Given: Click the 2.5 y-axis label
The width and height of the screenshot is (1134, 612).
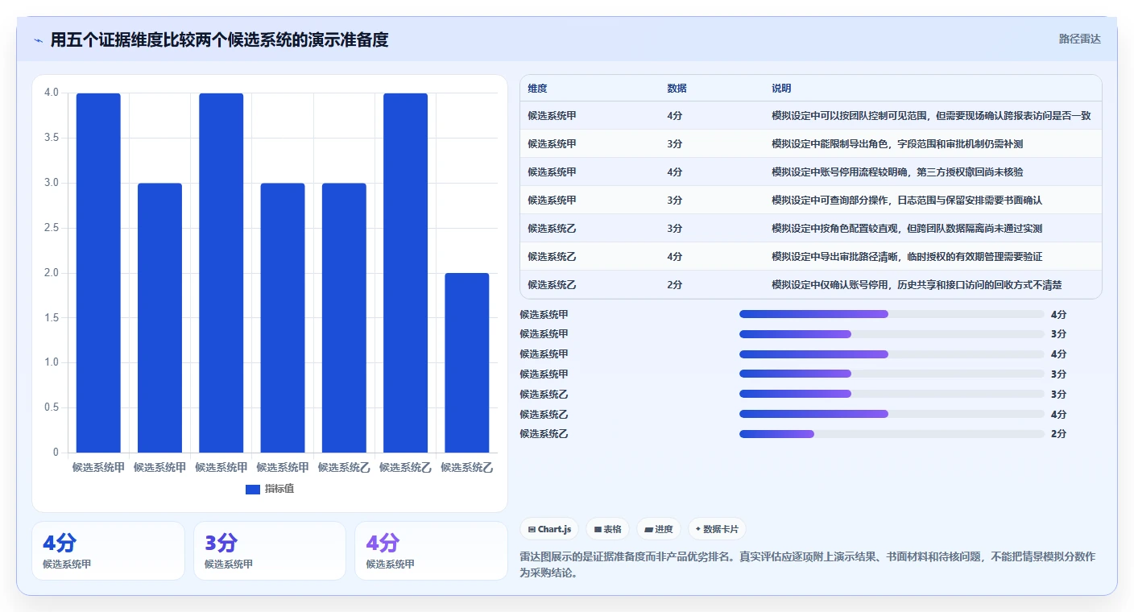Looking at the screenshot, I should coord(52,228).
